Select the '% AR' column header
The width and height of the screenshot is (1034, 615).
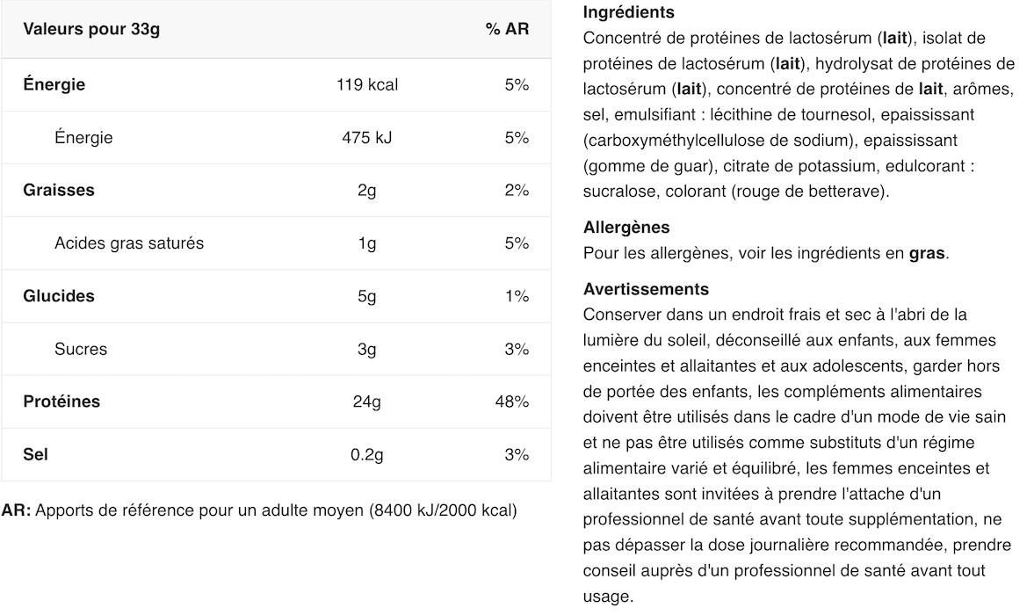tap(507, 29)
